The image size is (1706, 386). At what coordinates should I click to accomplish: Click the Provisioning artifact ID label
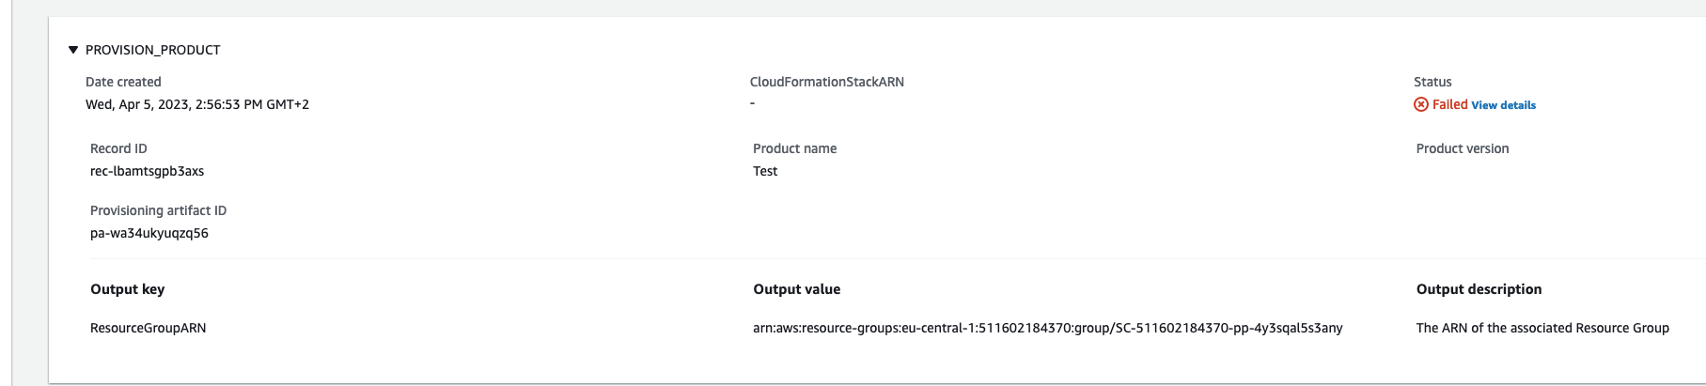point(158,210)
